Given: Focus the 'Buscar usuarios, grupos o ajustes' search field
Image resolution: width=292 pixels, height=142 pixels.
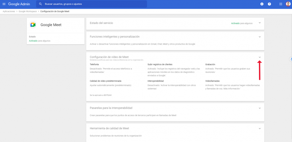Looking at the screenshot, I should [92, 4].
